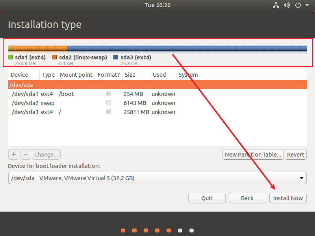This screenshot has height=236, width=315.
Task: Click the Device column header
Action: pos(24,75)
